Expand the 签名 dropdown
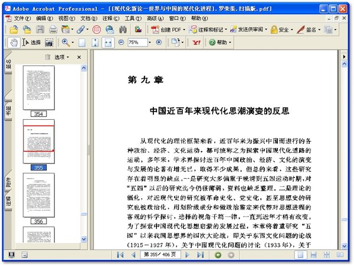354x266 pixels. click(x=319, y=29)
